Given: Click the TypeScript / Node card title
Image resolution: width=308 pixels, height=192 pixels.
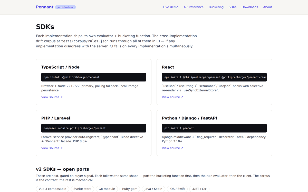Looking at the screenshot, I should click(x=60, y=67).
